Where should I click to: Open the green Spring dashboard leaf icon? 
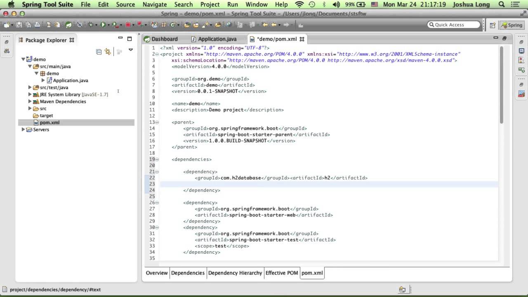click(x=68, y=25)
